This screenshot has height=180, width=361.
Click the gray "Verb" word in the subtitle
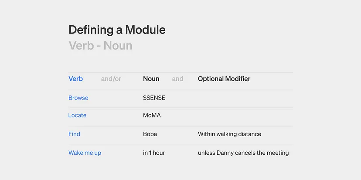(81, 45)
